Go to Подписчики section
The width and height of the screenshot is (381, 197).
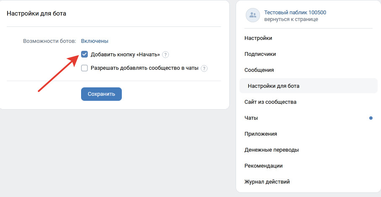pyautogui.click(x=260, y=54)
